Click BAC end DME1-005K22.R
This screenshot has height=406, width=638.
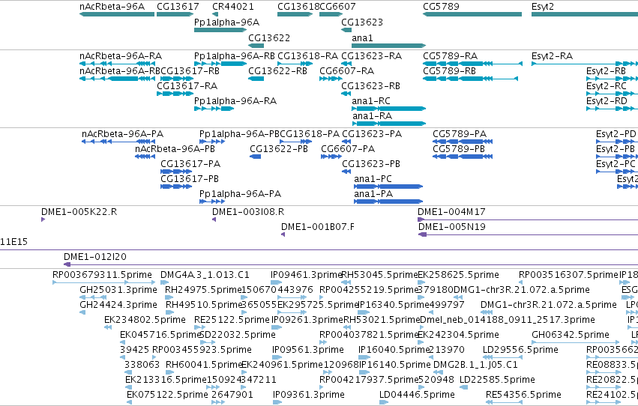[43, 219]
